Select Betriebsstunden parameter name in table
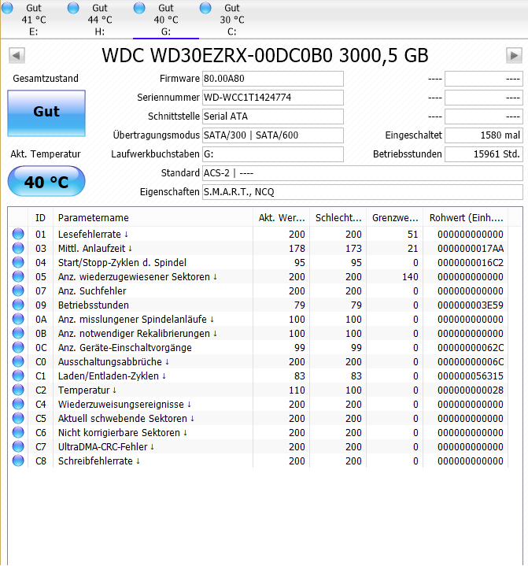Viewport: 528px width, 566px height. pos(93,305)
